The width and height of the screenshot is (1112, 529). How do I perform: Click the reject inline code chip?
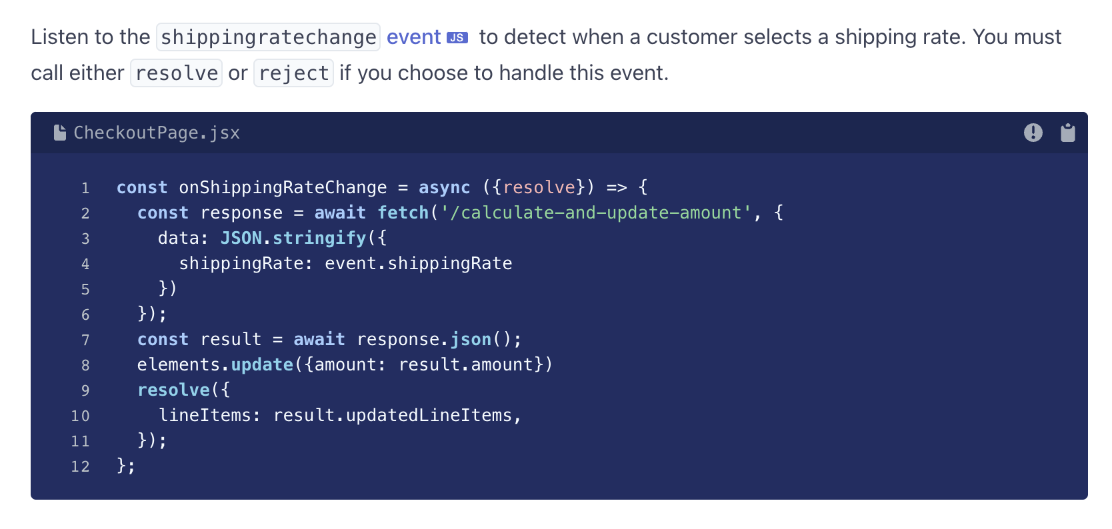pos(293,73)
